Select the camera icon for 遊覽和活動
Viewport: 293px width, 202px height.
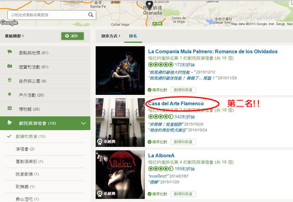coord(10,66)
